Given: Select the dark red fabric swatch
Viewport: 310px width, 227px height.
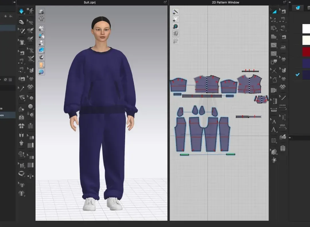Looking at the screenshot, I should pyautogui.click(x=306, y=52).
